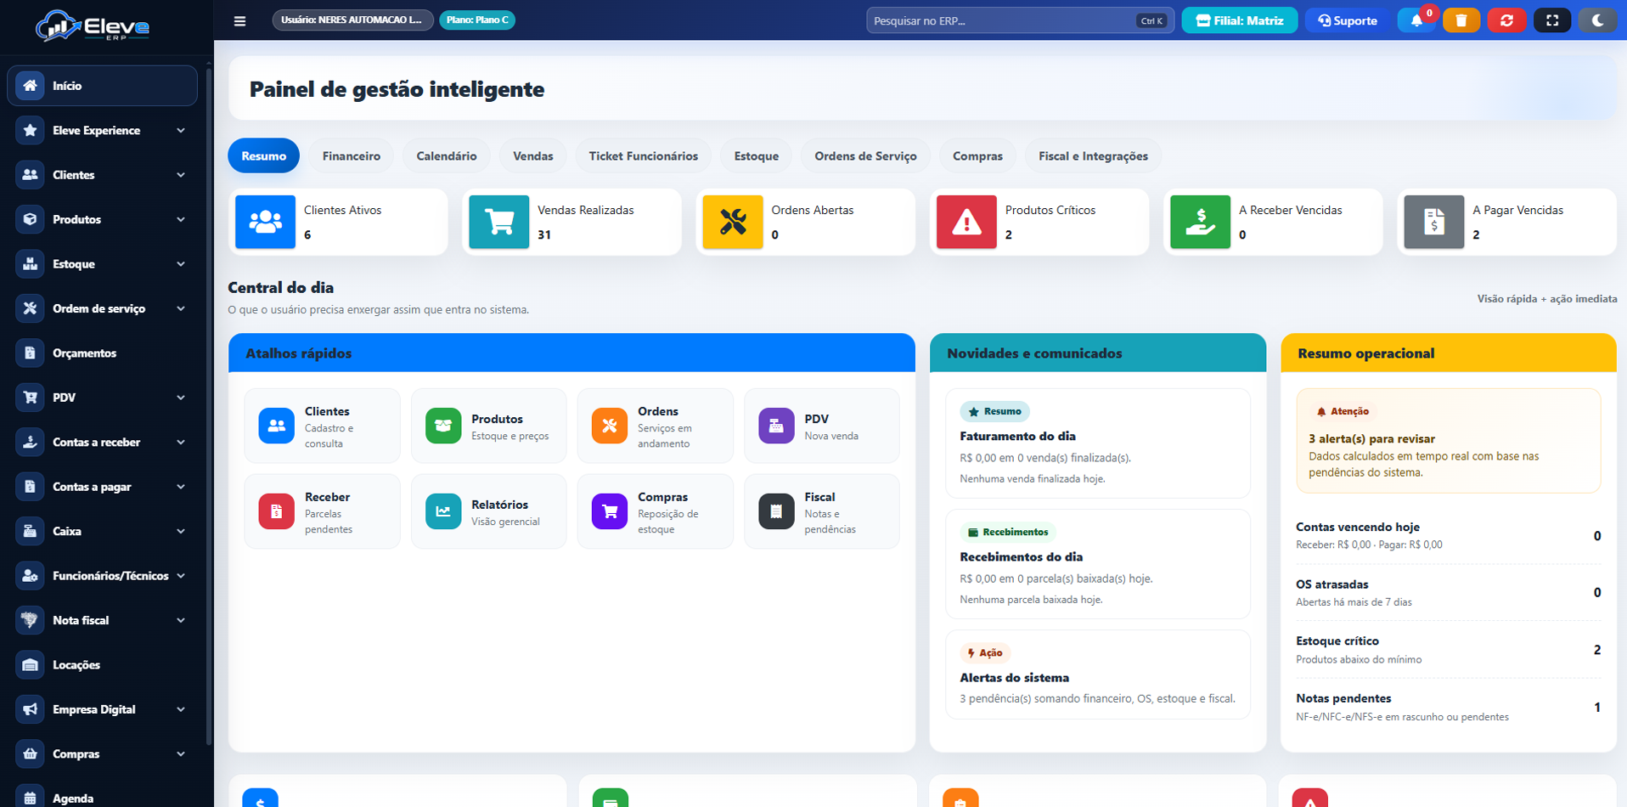This screenshot has width=1627, height=807.
Task: Click the Clientes Ativos people icon
Action: point(265,222)
